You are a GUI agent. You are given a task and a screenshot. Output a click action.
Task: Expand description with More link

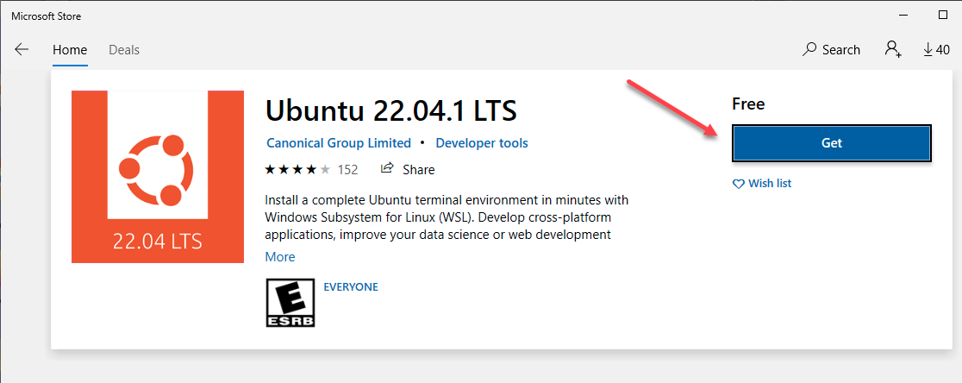(x=280, y=257)
